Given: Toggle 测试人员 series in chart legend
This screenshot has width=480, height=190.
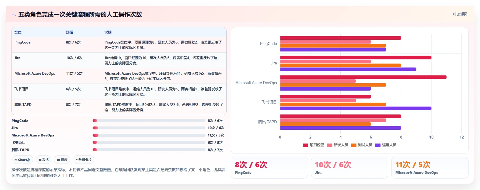Looking at the screenshot, I should pos(362,145).
